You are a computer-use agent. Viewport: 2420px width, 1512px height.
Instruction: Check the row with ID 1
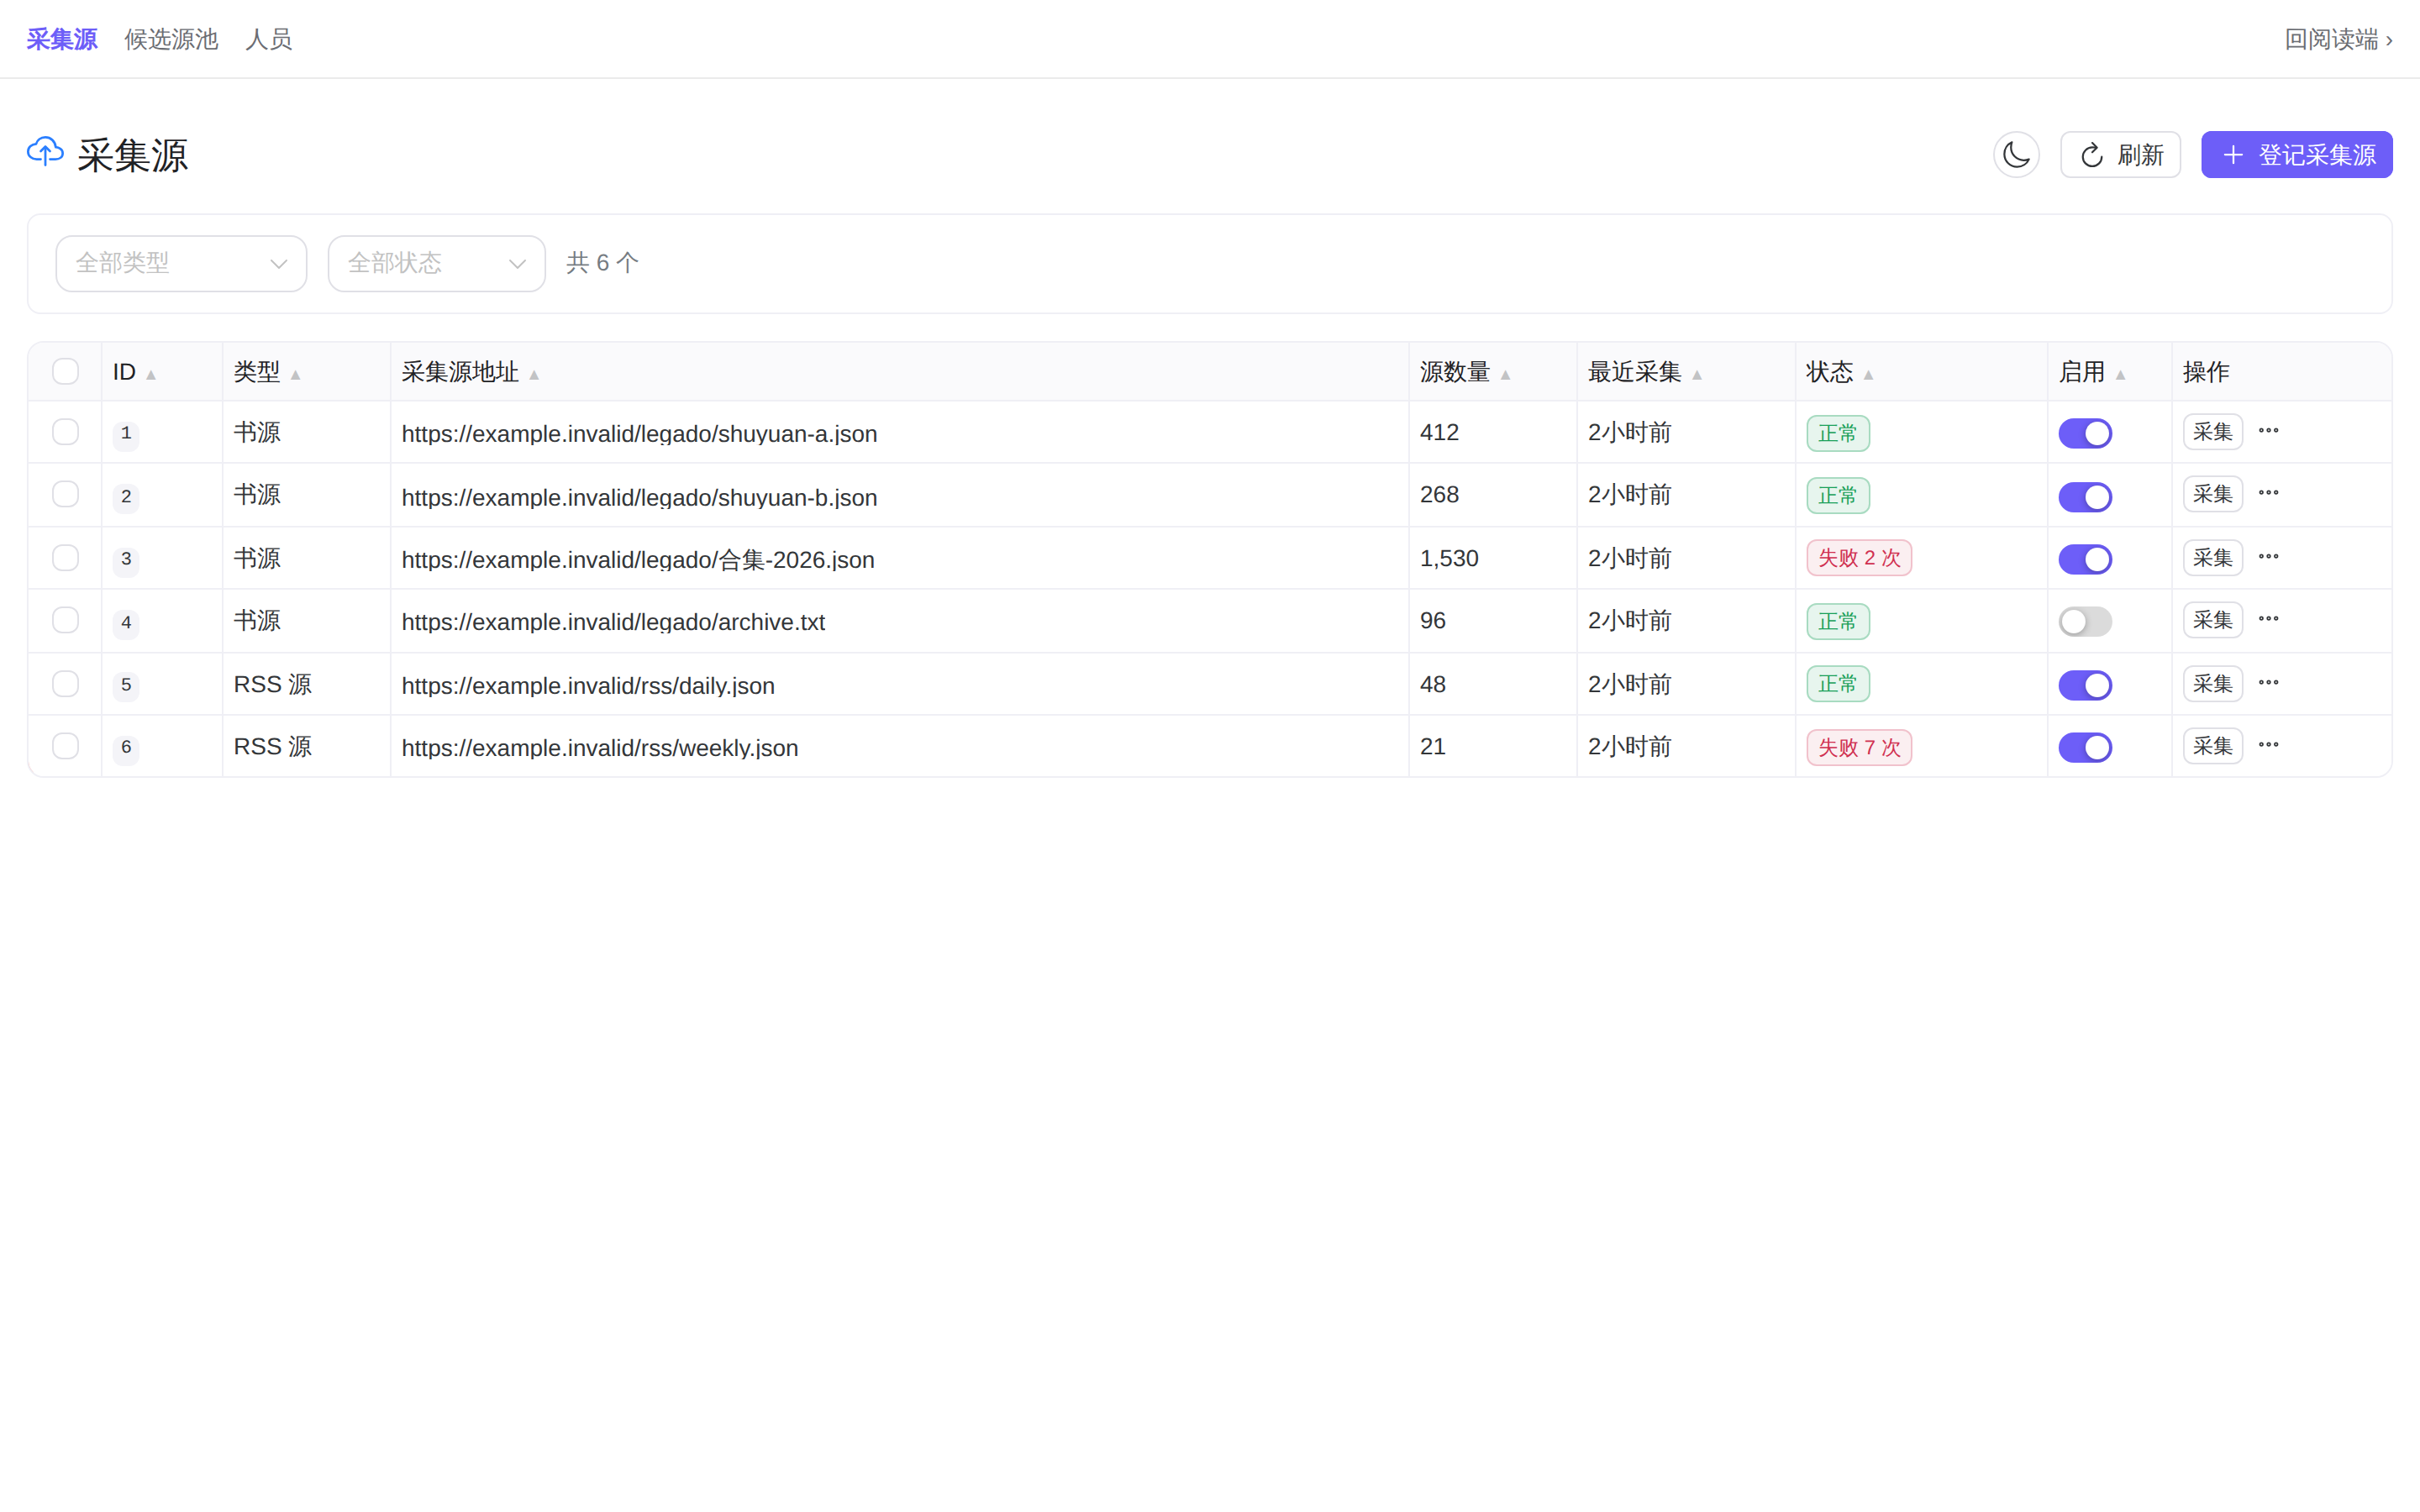coord(65,432)
